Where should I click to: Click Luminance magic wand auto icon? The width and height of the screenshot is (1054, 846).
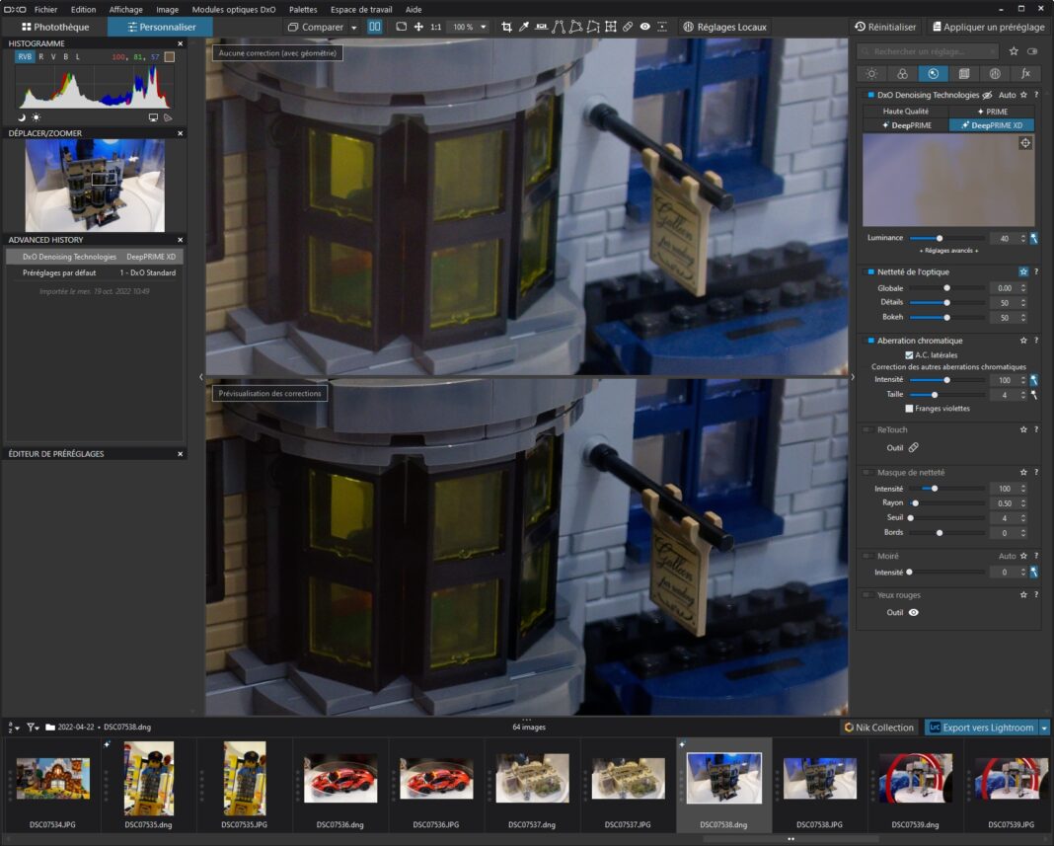coord(1034,238)
